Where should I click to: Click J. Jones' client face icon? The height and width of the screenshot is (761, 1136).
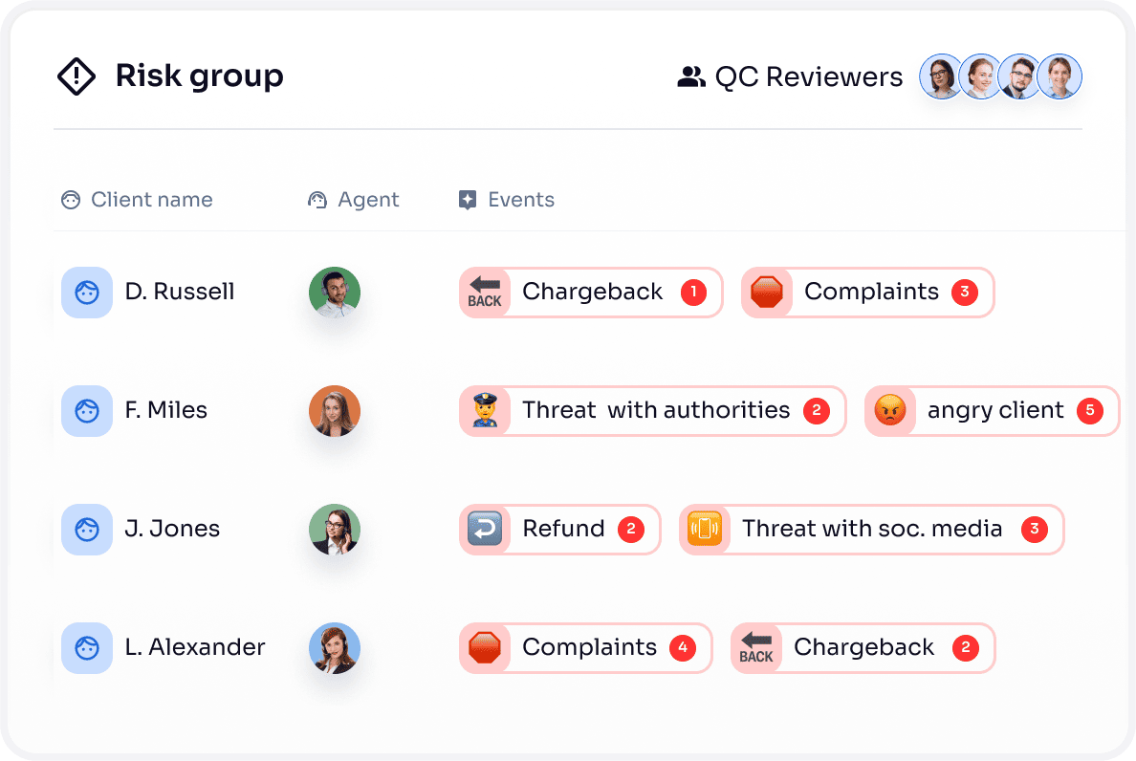pyautogui.click(x=87, y=530)
